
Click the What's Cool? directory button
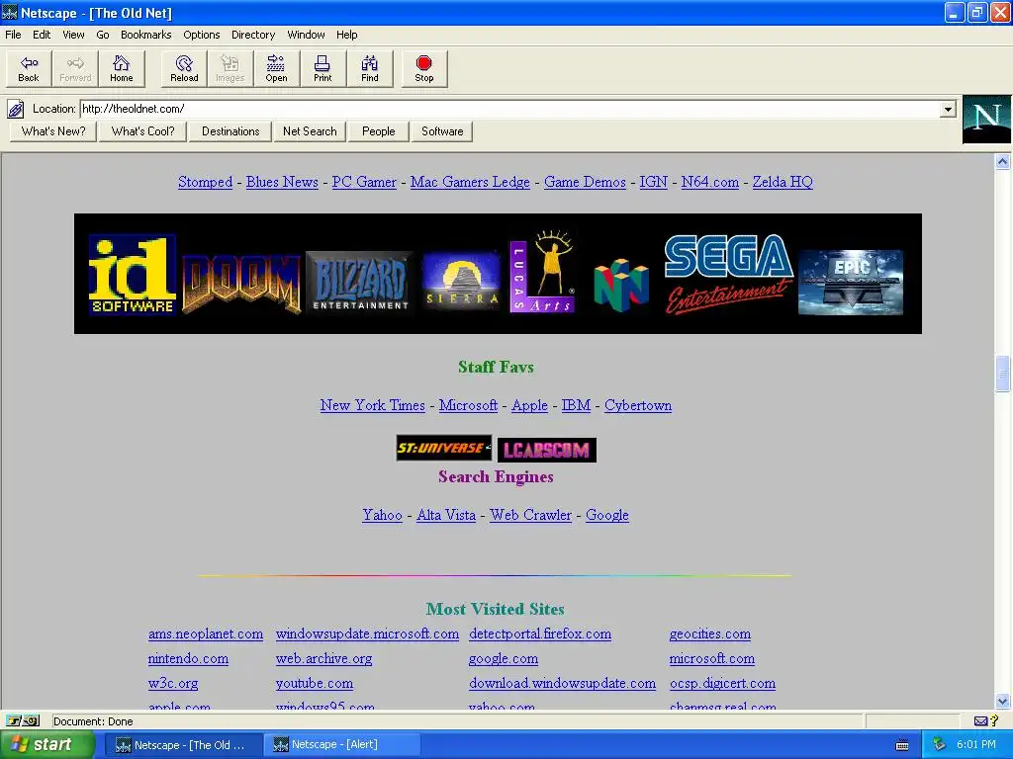click(x=142, y=131)
